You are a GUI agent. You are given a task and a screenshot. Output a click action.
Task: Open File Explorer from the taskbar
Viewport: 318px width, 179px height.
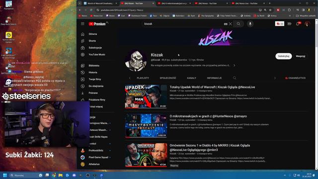point(61,175)
